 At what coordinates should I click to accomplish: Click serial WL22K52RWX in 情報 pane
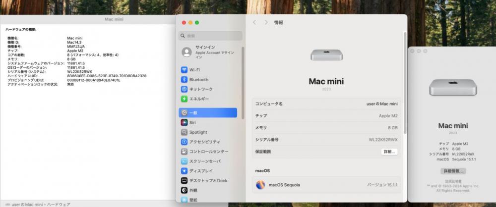pos(383,140)
